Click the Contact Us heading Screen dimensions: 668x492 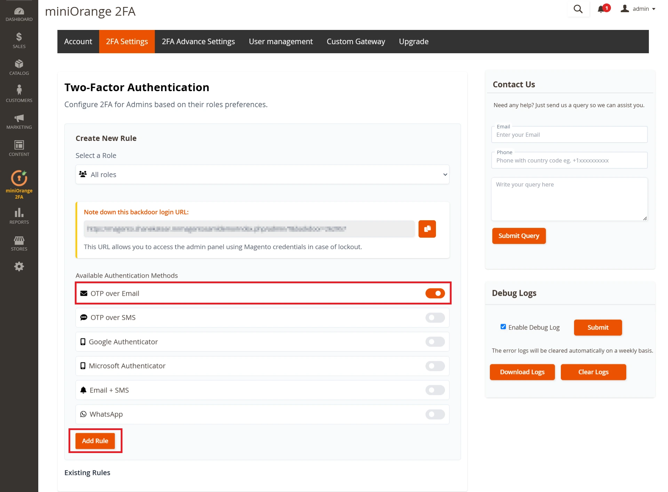click(514, 84)
